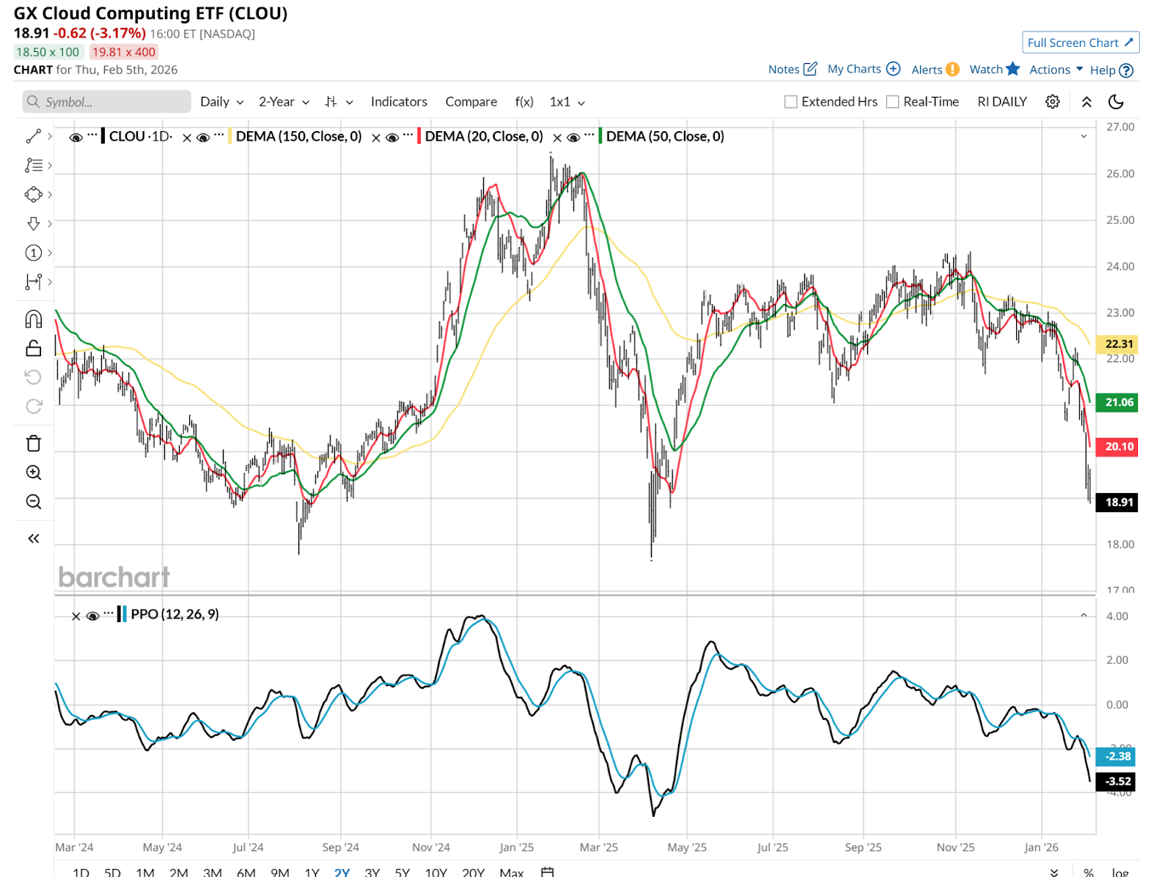Toggle log scale on price axis
The width and height of the screenshot is (1173, 877).
[x=1120, y=872]
